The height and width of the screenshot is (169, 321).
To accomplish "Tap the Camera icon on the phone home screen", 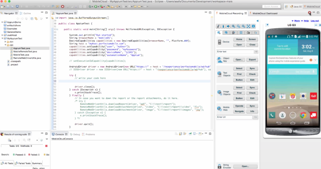I will (x=303, y=96).
